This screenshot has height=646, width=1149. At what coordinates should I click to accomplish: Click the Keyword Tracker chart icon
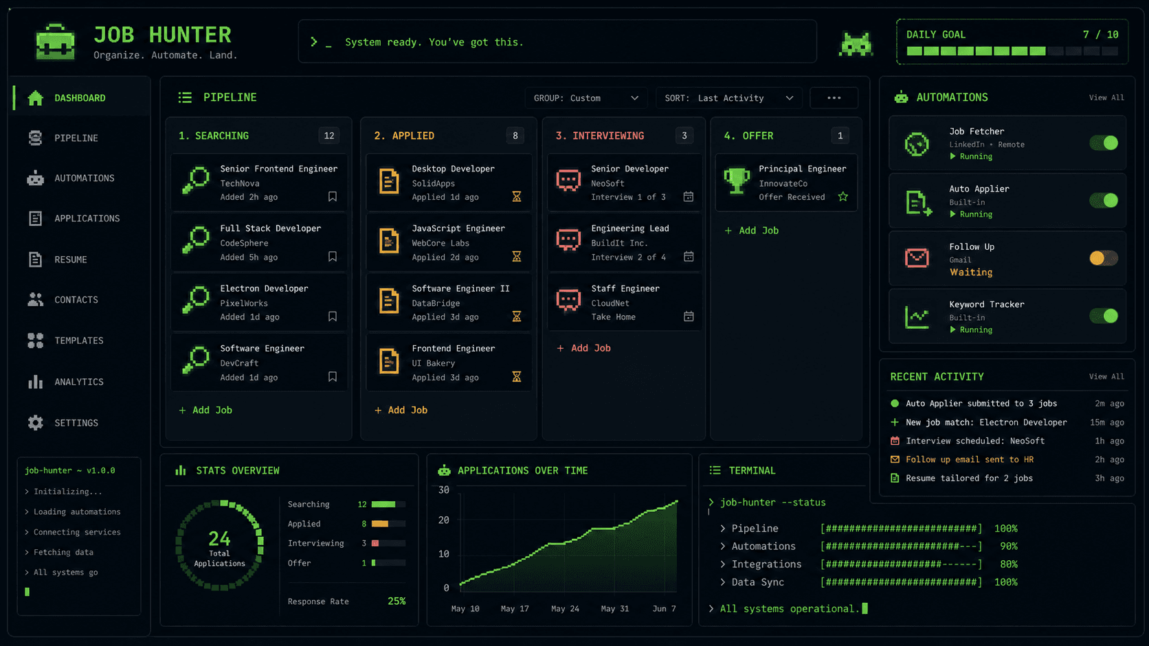coord(917,316)
